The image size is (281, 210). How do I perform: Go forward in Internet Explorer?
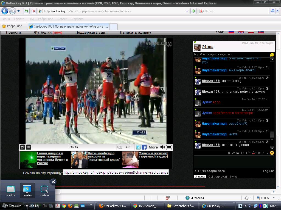(12, 11)
